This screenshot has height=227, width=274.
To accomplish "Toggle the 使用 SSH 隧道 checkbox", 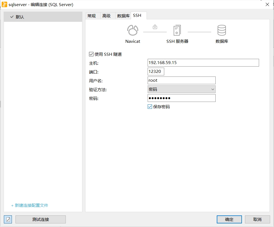I will tap(91, 54).
